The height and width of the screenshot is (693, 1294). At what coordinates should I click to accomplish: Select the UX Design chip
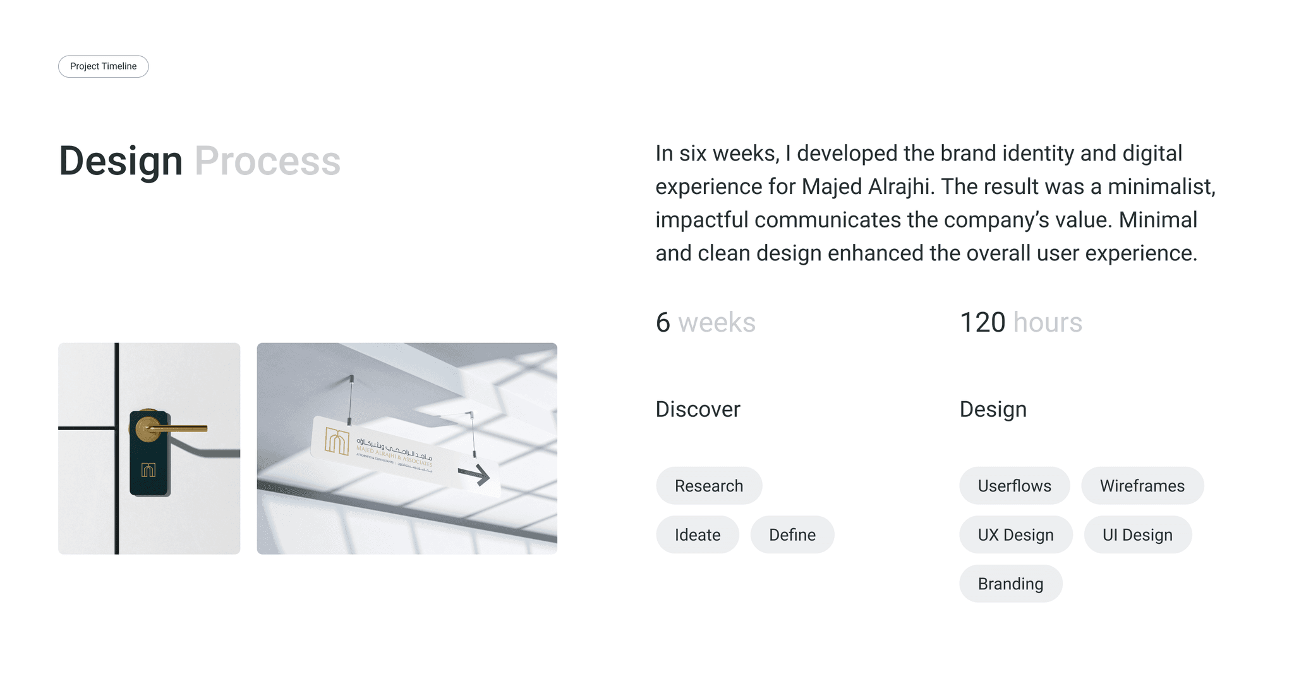click(x=1015, y=535)
